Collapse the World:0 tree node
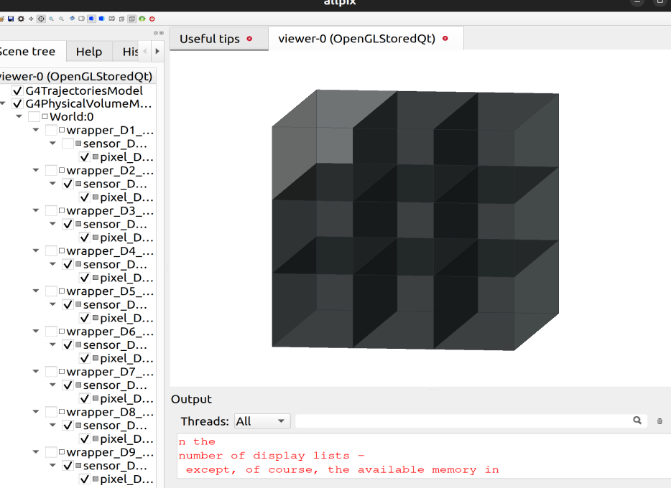The height and width of the screenshot is (488, 671). [19, 117]
